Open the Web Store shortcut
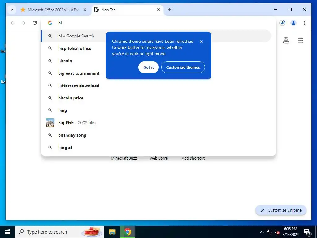This screenshot has width=317, height=238. [x=158, y=158]
